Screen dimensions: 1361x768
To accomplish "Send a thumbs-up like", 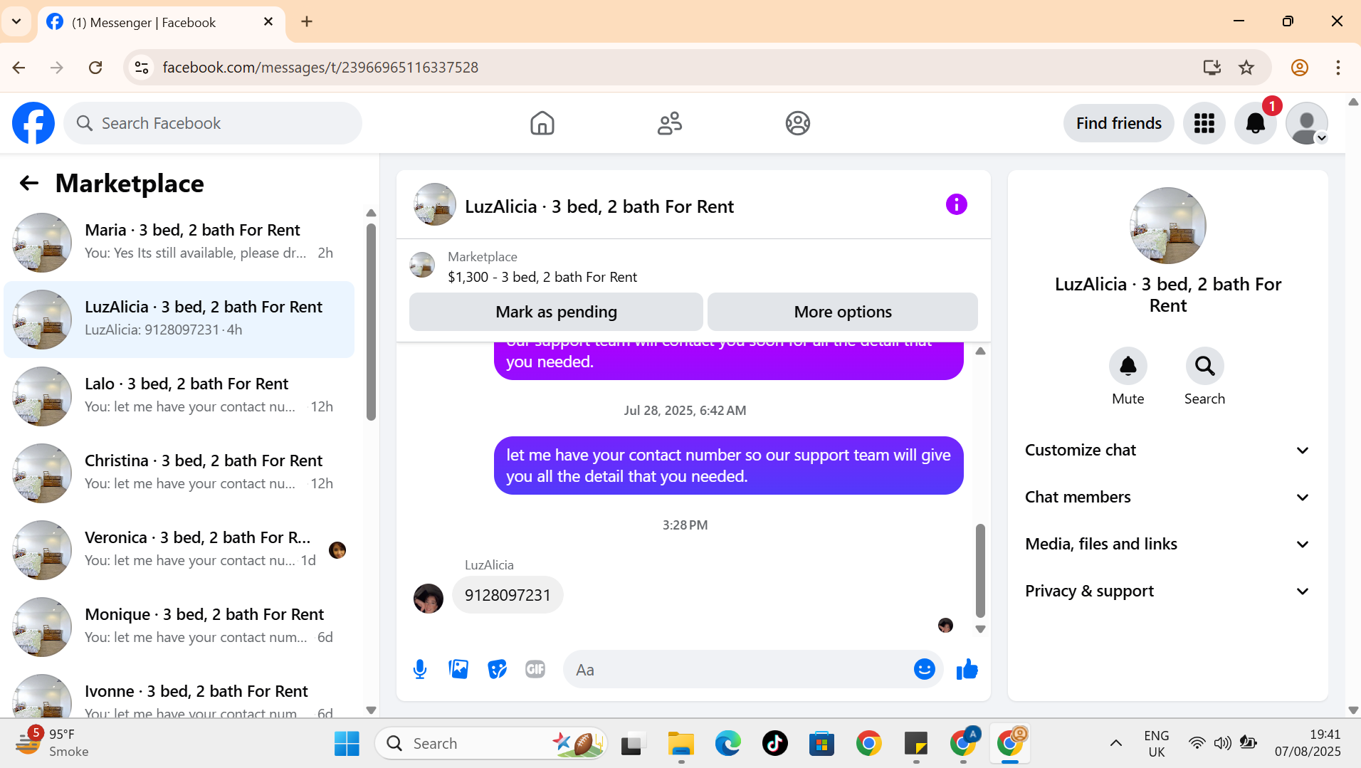I will tap(967, 669).
